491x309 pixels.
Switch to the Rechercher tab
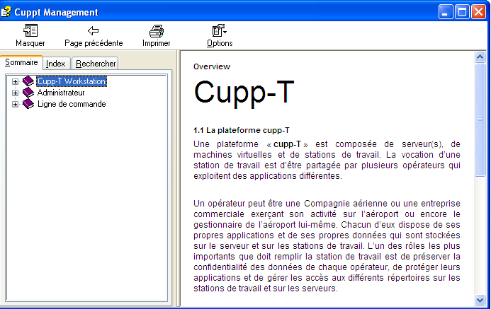point(96,64)
